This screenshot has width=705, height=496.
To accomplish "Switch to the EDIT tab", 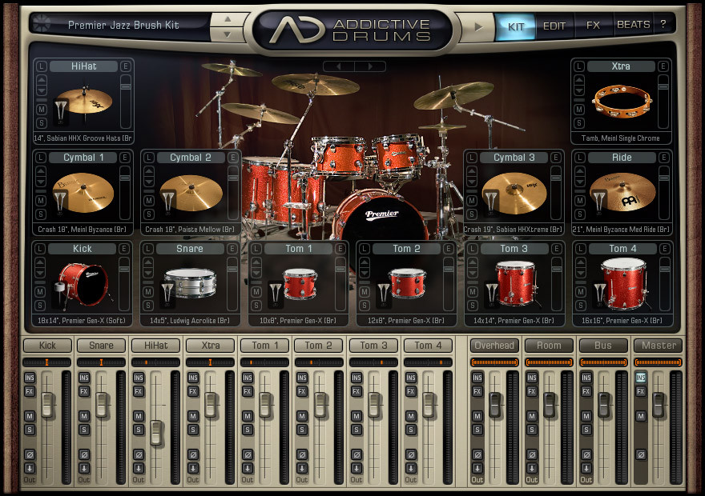I will pyautogui.click(x=553, y=26).
